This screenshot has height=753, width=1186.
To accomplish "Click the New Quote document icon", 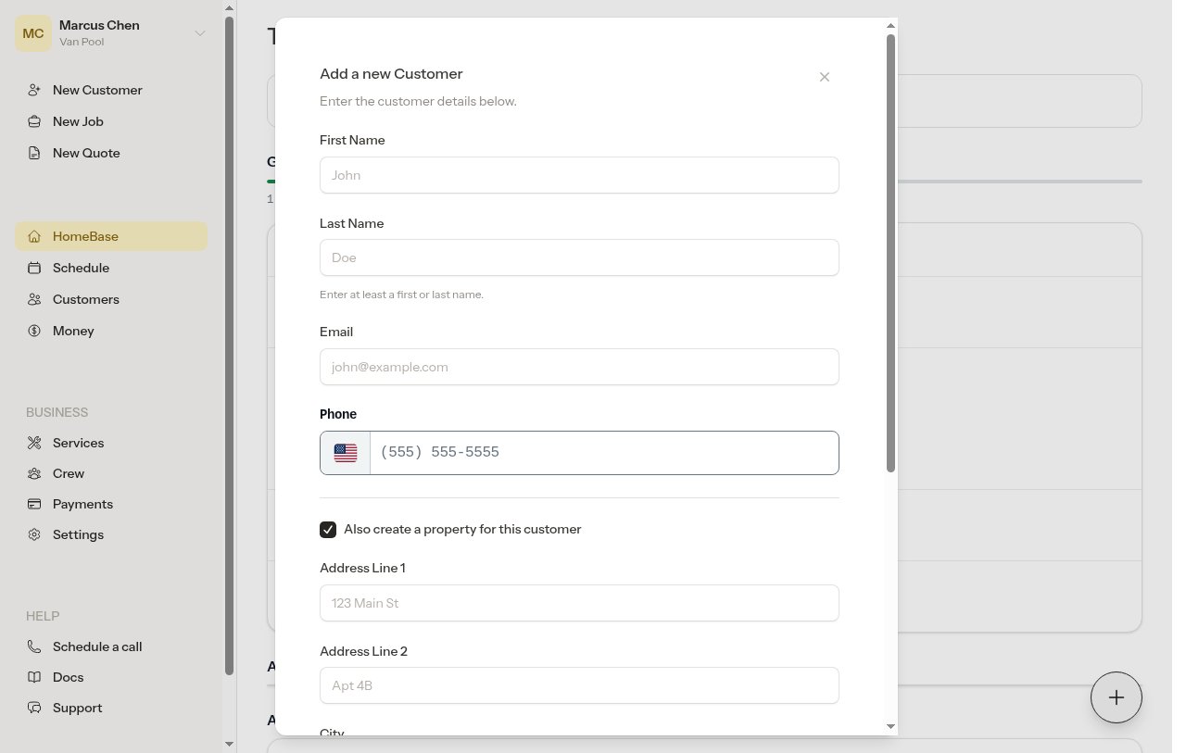I will click(x=34, y=153).
